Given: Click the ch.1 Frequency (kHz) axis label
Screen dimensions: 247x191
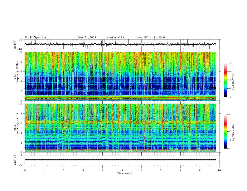Looking at the screenshot, I should 16,72.
